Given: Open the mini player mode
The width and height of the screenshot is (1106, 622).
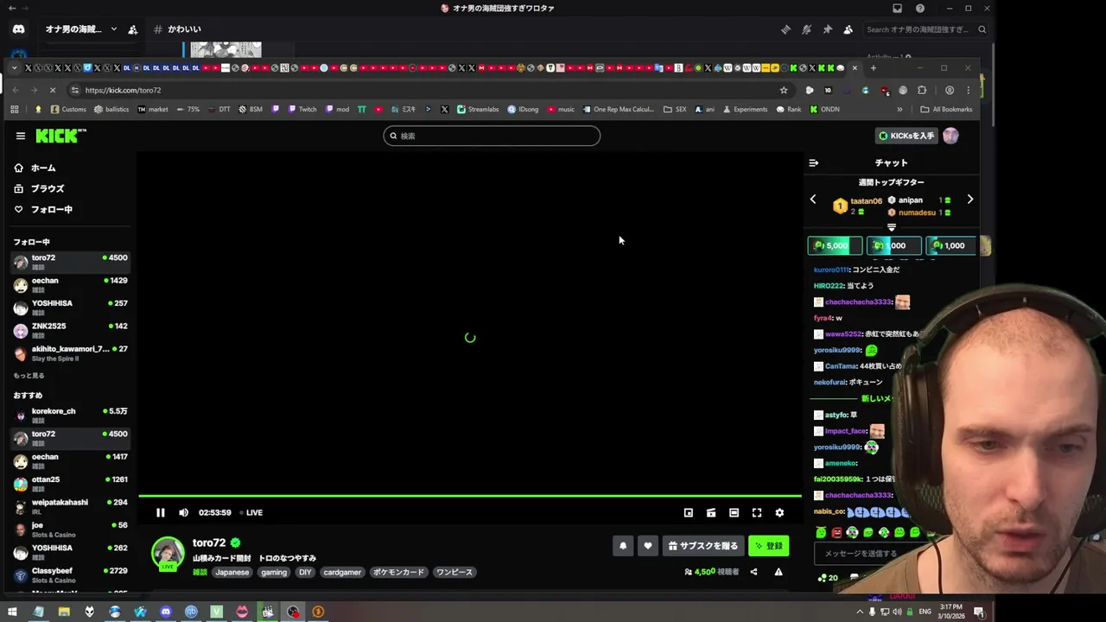Looking at the screenshot, I should click(689, 512).
